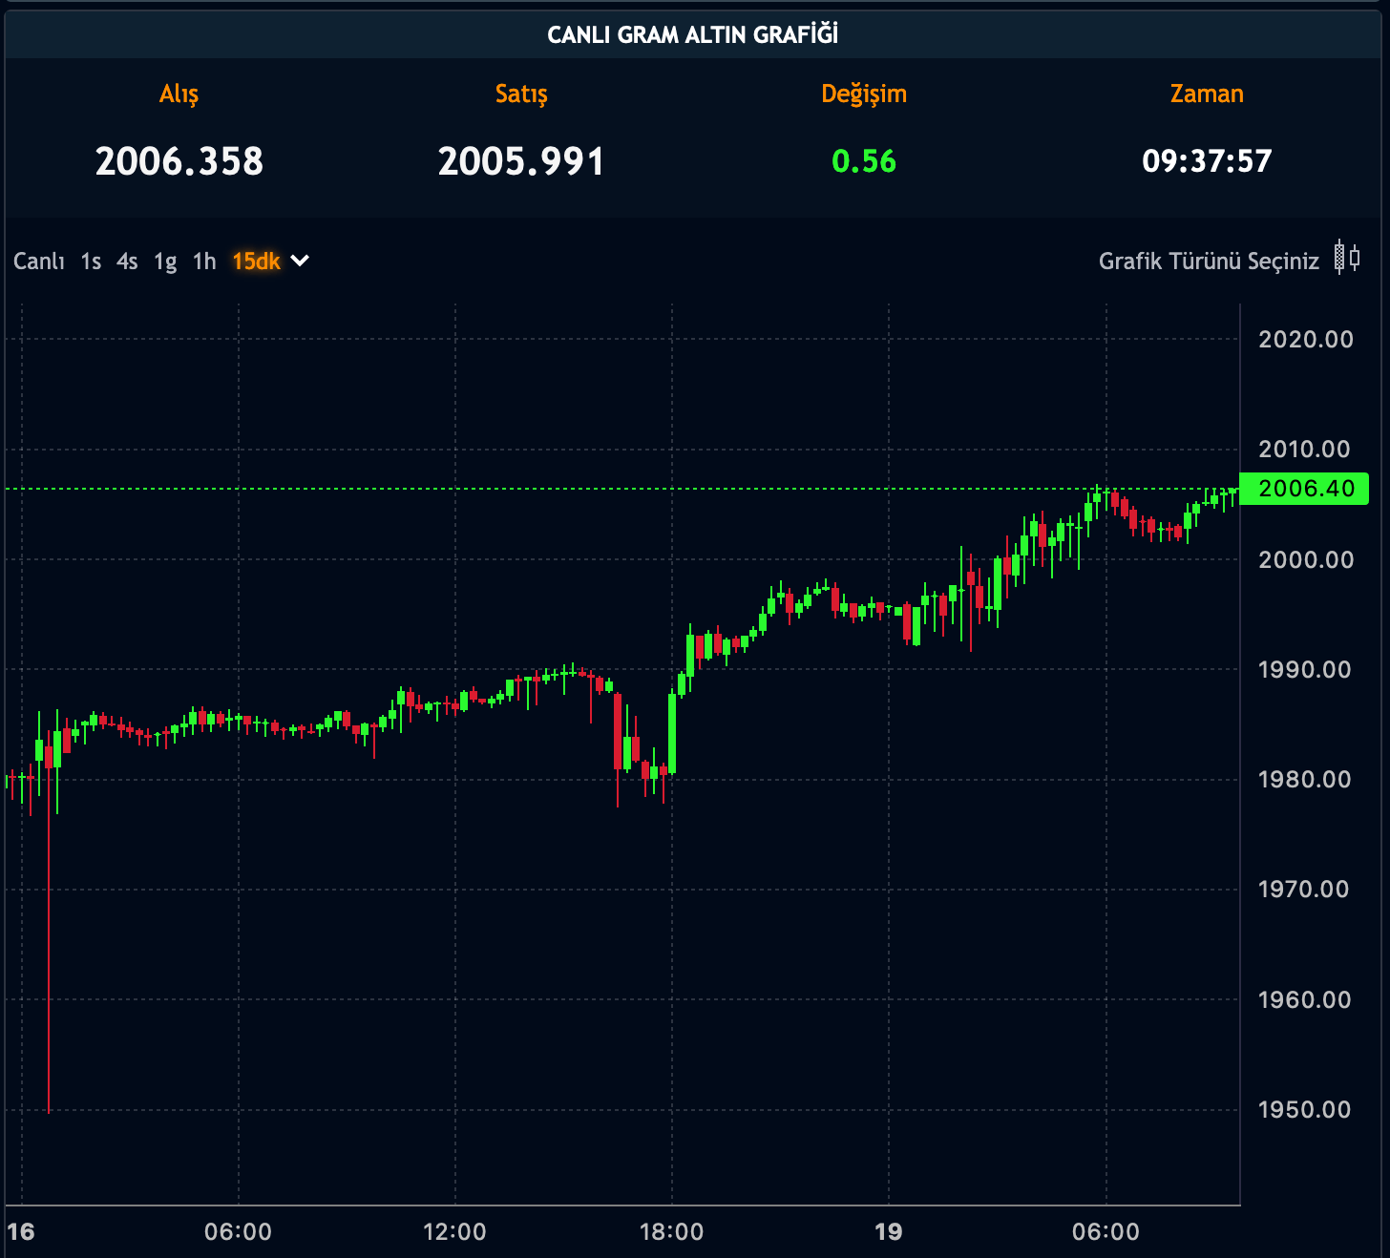Viewport: 1390px width, 1258px height.
Task: Click the 1970.00 price axis label
Action: tap(1303, 890)
